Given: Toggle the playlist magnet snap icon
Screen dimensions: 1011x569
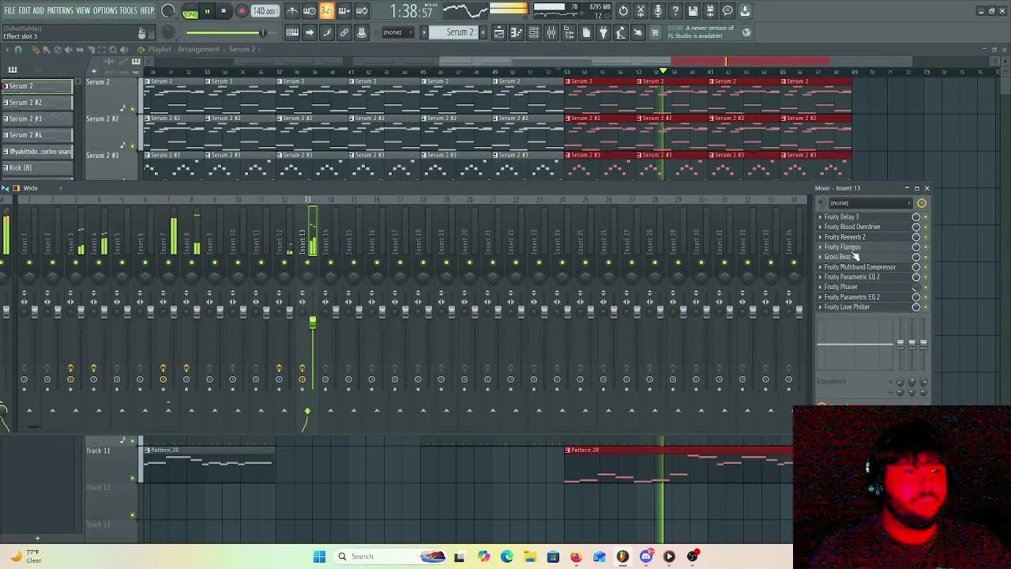Looking at the screenshot, I should (x=18, y=50).
